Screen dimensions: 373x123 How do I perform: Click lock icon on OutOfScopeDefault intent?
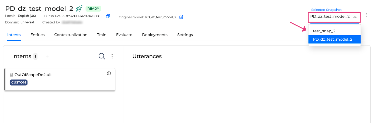click(x=12, y=75)
